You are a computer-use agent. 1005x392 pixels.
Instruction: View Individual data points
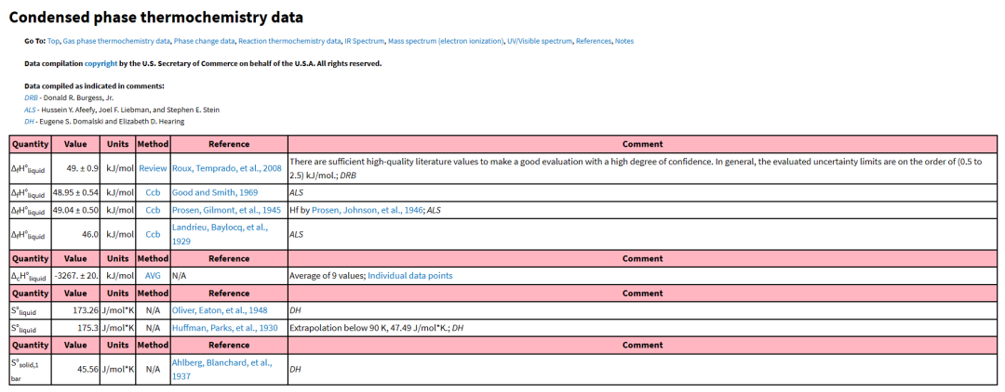(410, 276)
